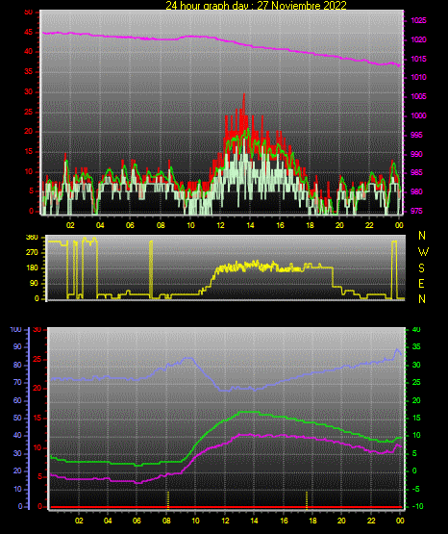448x534 pixels.
Task: Click the 'S' compass direction label
Action: (x=421, y=268)
